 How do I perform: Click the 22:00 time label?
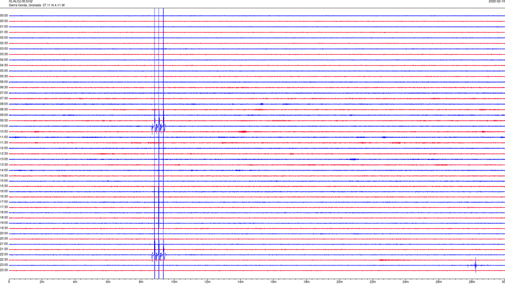pyautogui.click(x=4, y=255)
